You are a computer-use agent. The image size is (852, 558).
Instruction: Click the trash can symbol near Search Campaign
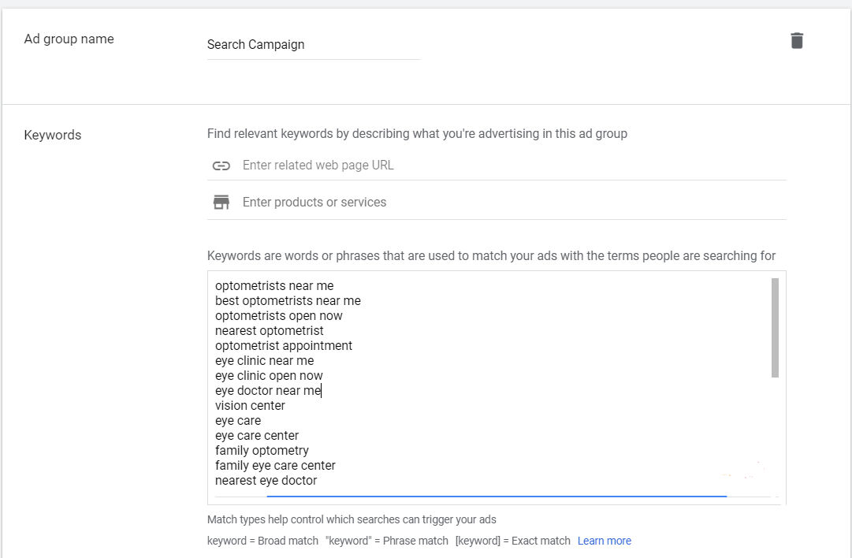[797, 39]
